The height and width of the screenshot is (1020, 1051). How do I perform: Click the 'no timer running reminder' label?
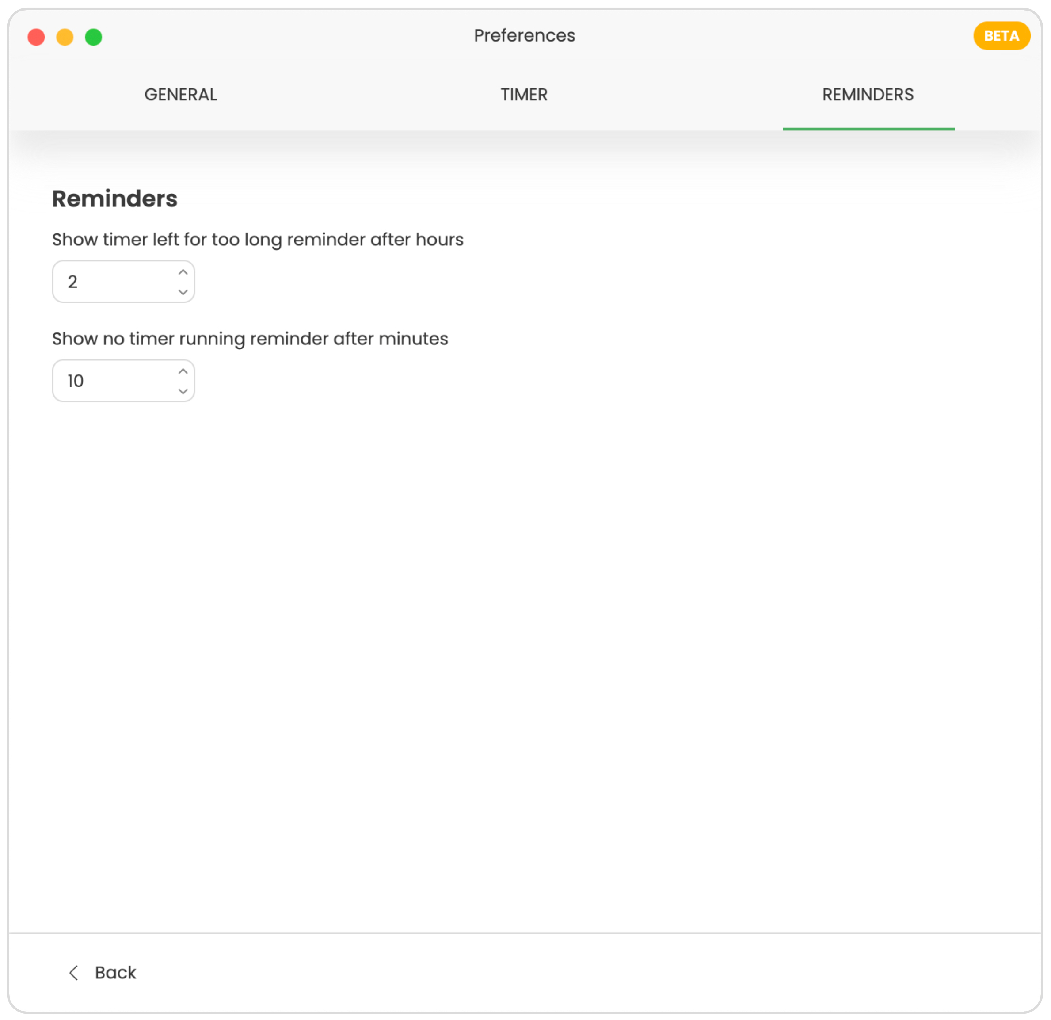pos(250,339)
